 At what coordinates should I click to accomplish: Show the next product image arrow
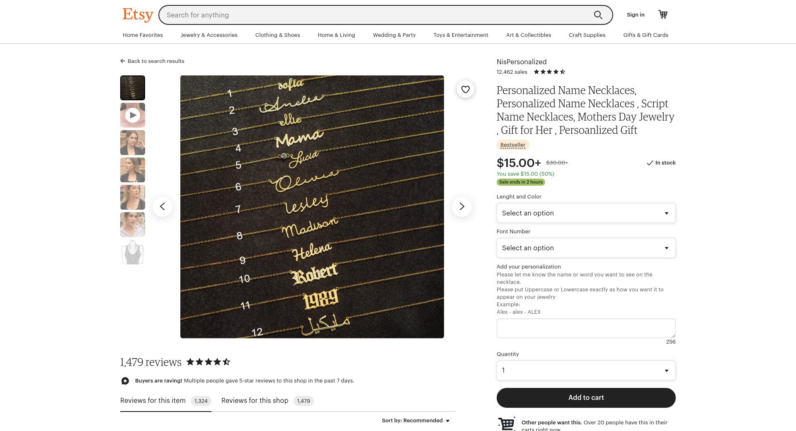[x=461, y=206]
